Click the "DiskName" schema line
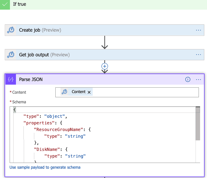This screenshot has height=178, width=207. tap(51, 149)
